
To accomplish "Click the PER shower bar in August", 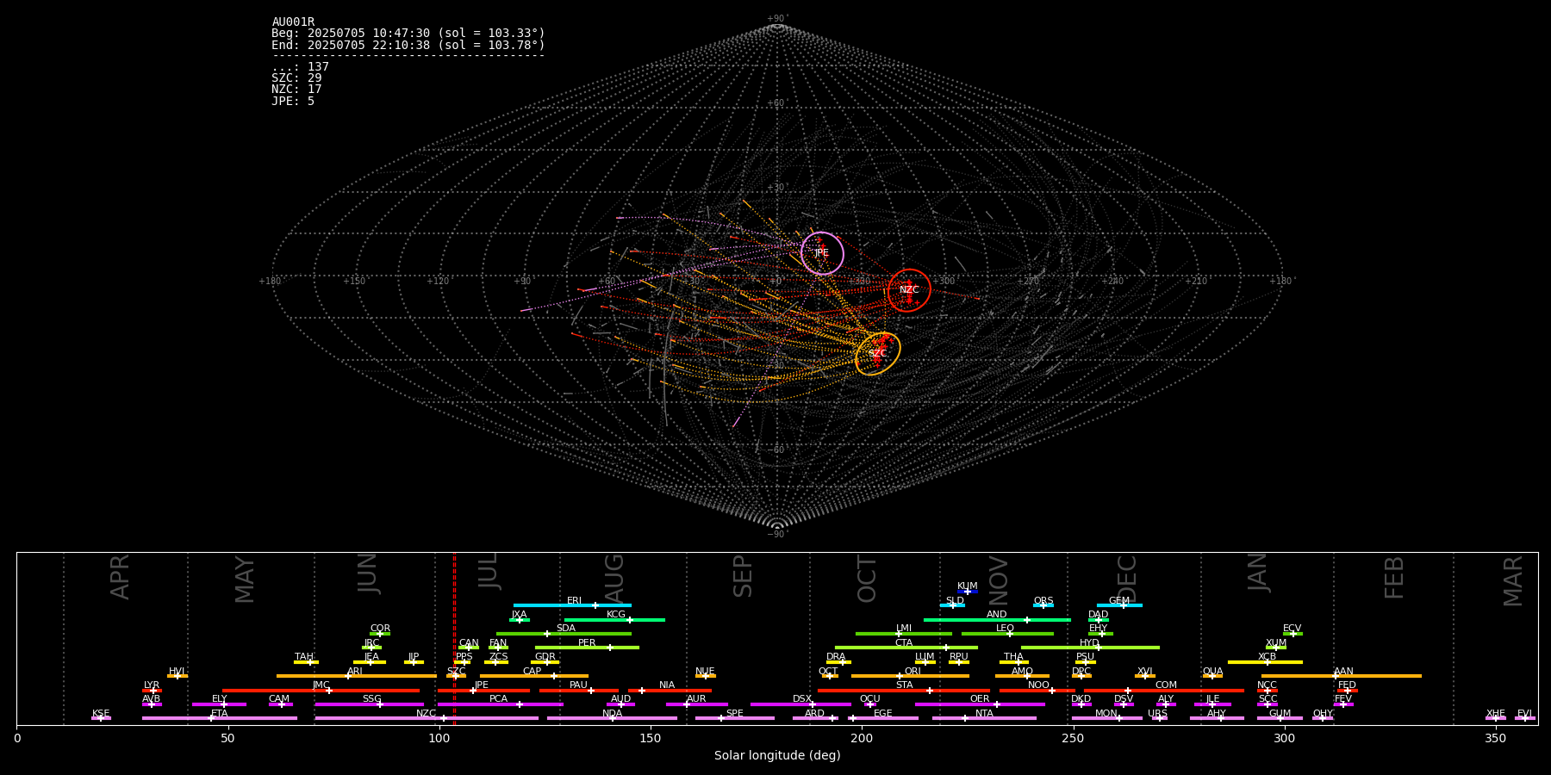I will [587, 648].
